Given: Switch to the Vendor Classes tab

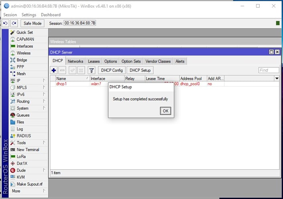Looking at the screenshot, I should pos(158,61).
